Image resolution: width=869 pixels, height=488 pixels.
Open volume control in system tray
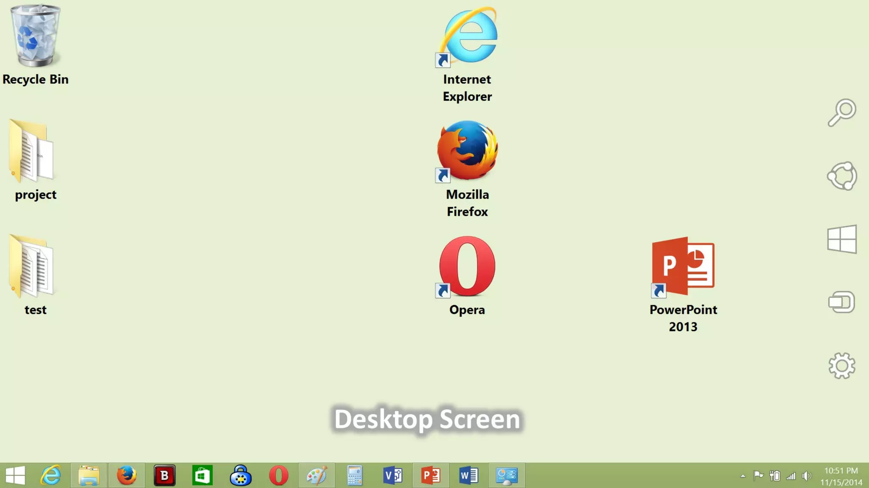coord(807,476)
